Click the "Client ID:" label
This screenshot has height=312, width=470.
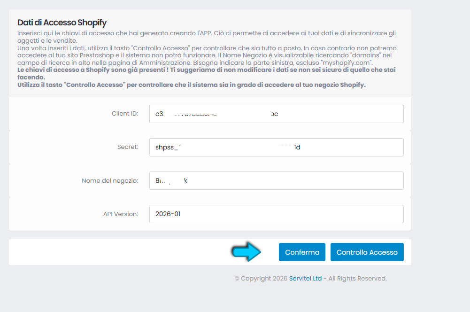pos(125,113)
